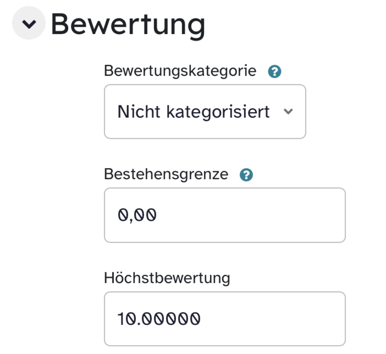Open help for Bewertungskategorie
386x354 pixels.
click(x=275, y=71)
